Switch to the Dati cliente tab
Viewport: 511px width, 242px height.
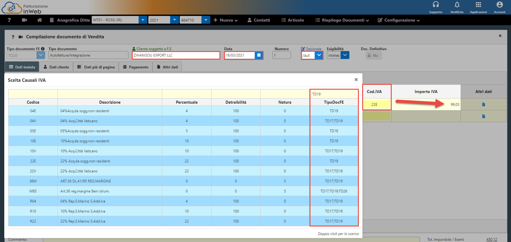[x=56, y=67]
